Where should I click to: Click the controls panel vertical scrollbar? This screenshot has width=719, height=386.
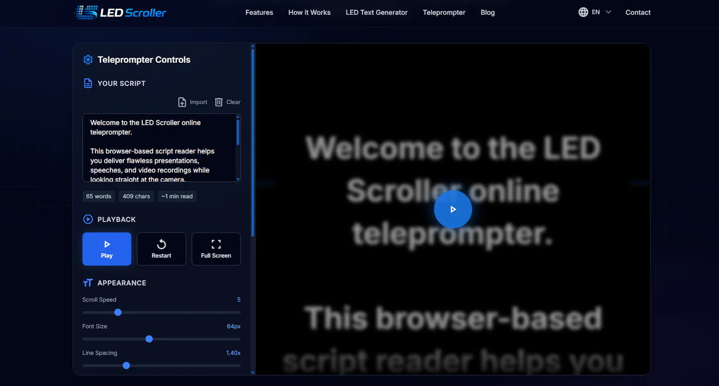[253, 142]
